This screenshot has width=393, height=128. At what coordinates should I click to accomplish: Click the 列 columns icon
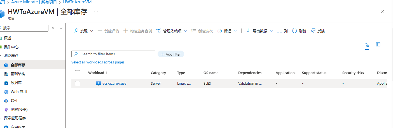click(279, 31)
